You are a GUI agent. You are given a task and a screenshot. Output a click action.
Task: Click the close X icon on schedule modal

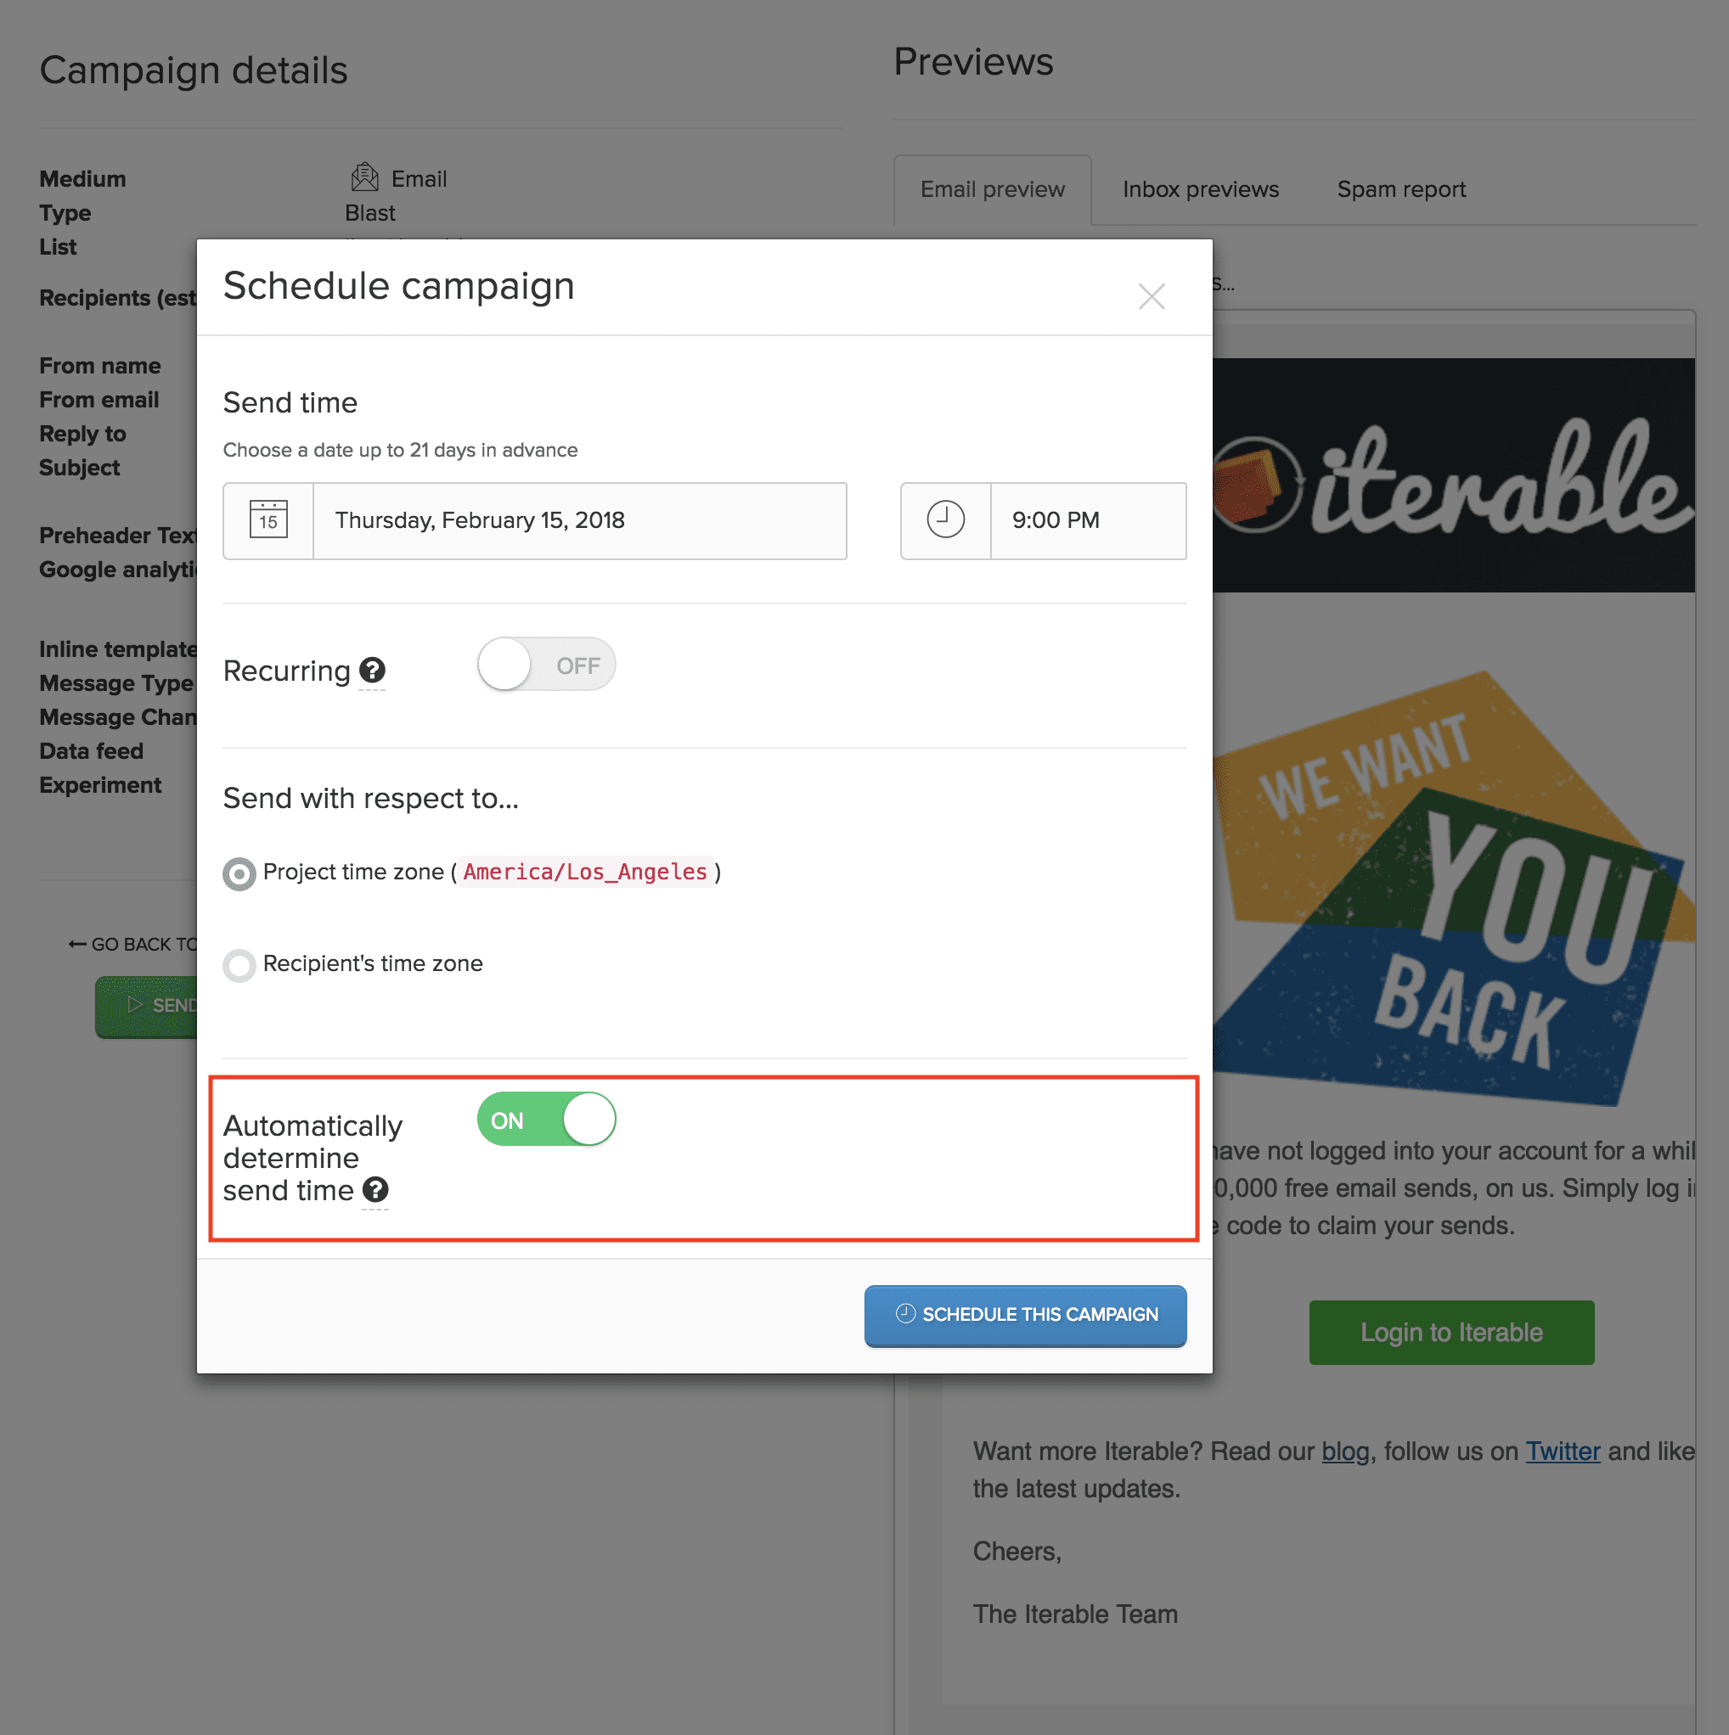pyautogui.click(x=1152, y=298)
